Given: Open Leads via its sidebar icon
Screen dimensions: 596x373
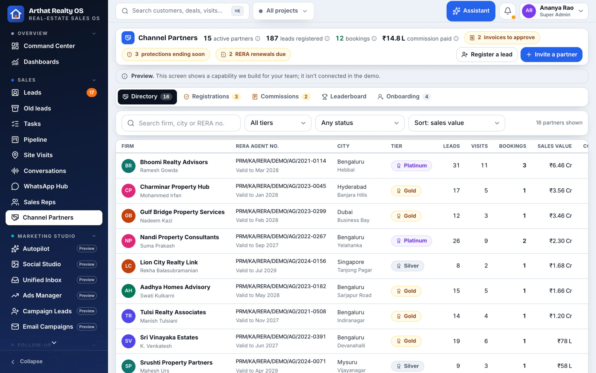Looking at the screenshot, I should point(15,93).
